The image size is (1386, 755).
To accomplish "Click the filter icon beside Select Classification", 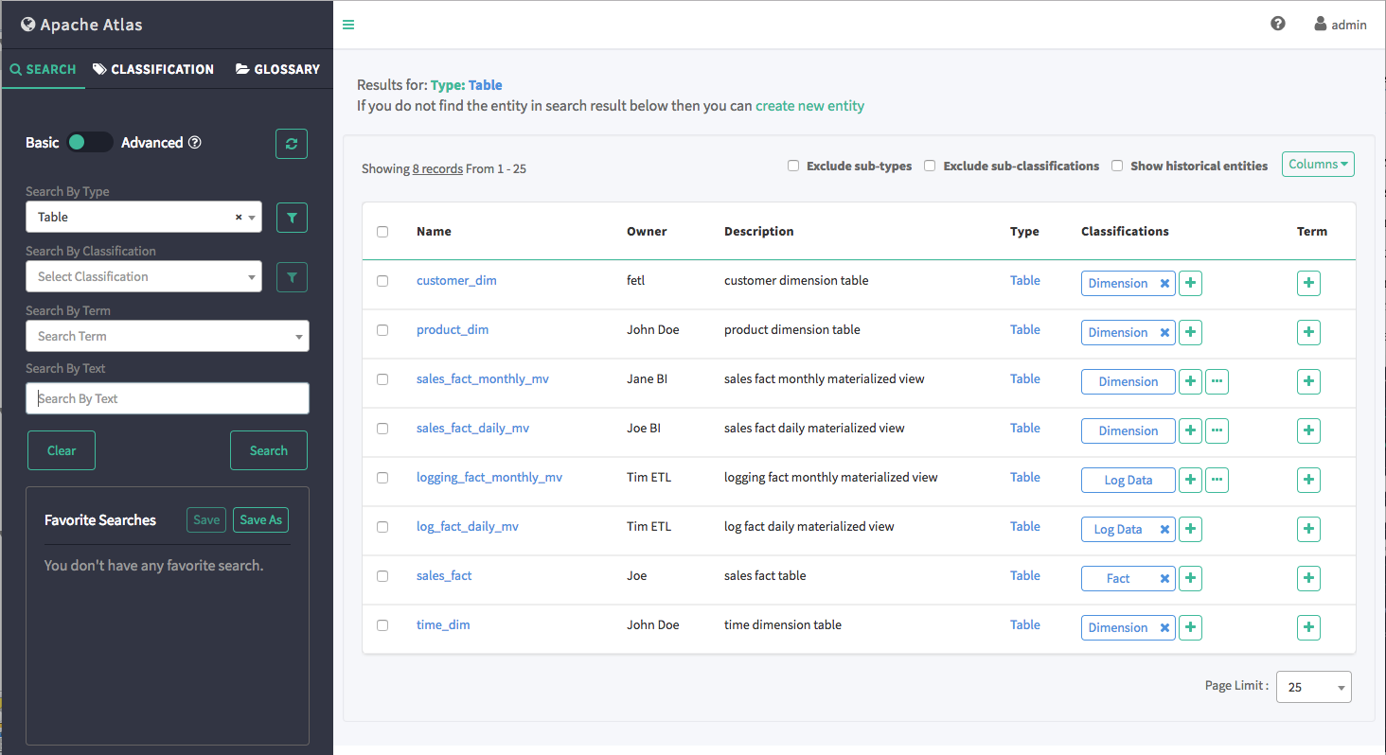I will (x=292, y=277).
